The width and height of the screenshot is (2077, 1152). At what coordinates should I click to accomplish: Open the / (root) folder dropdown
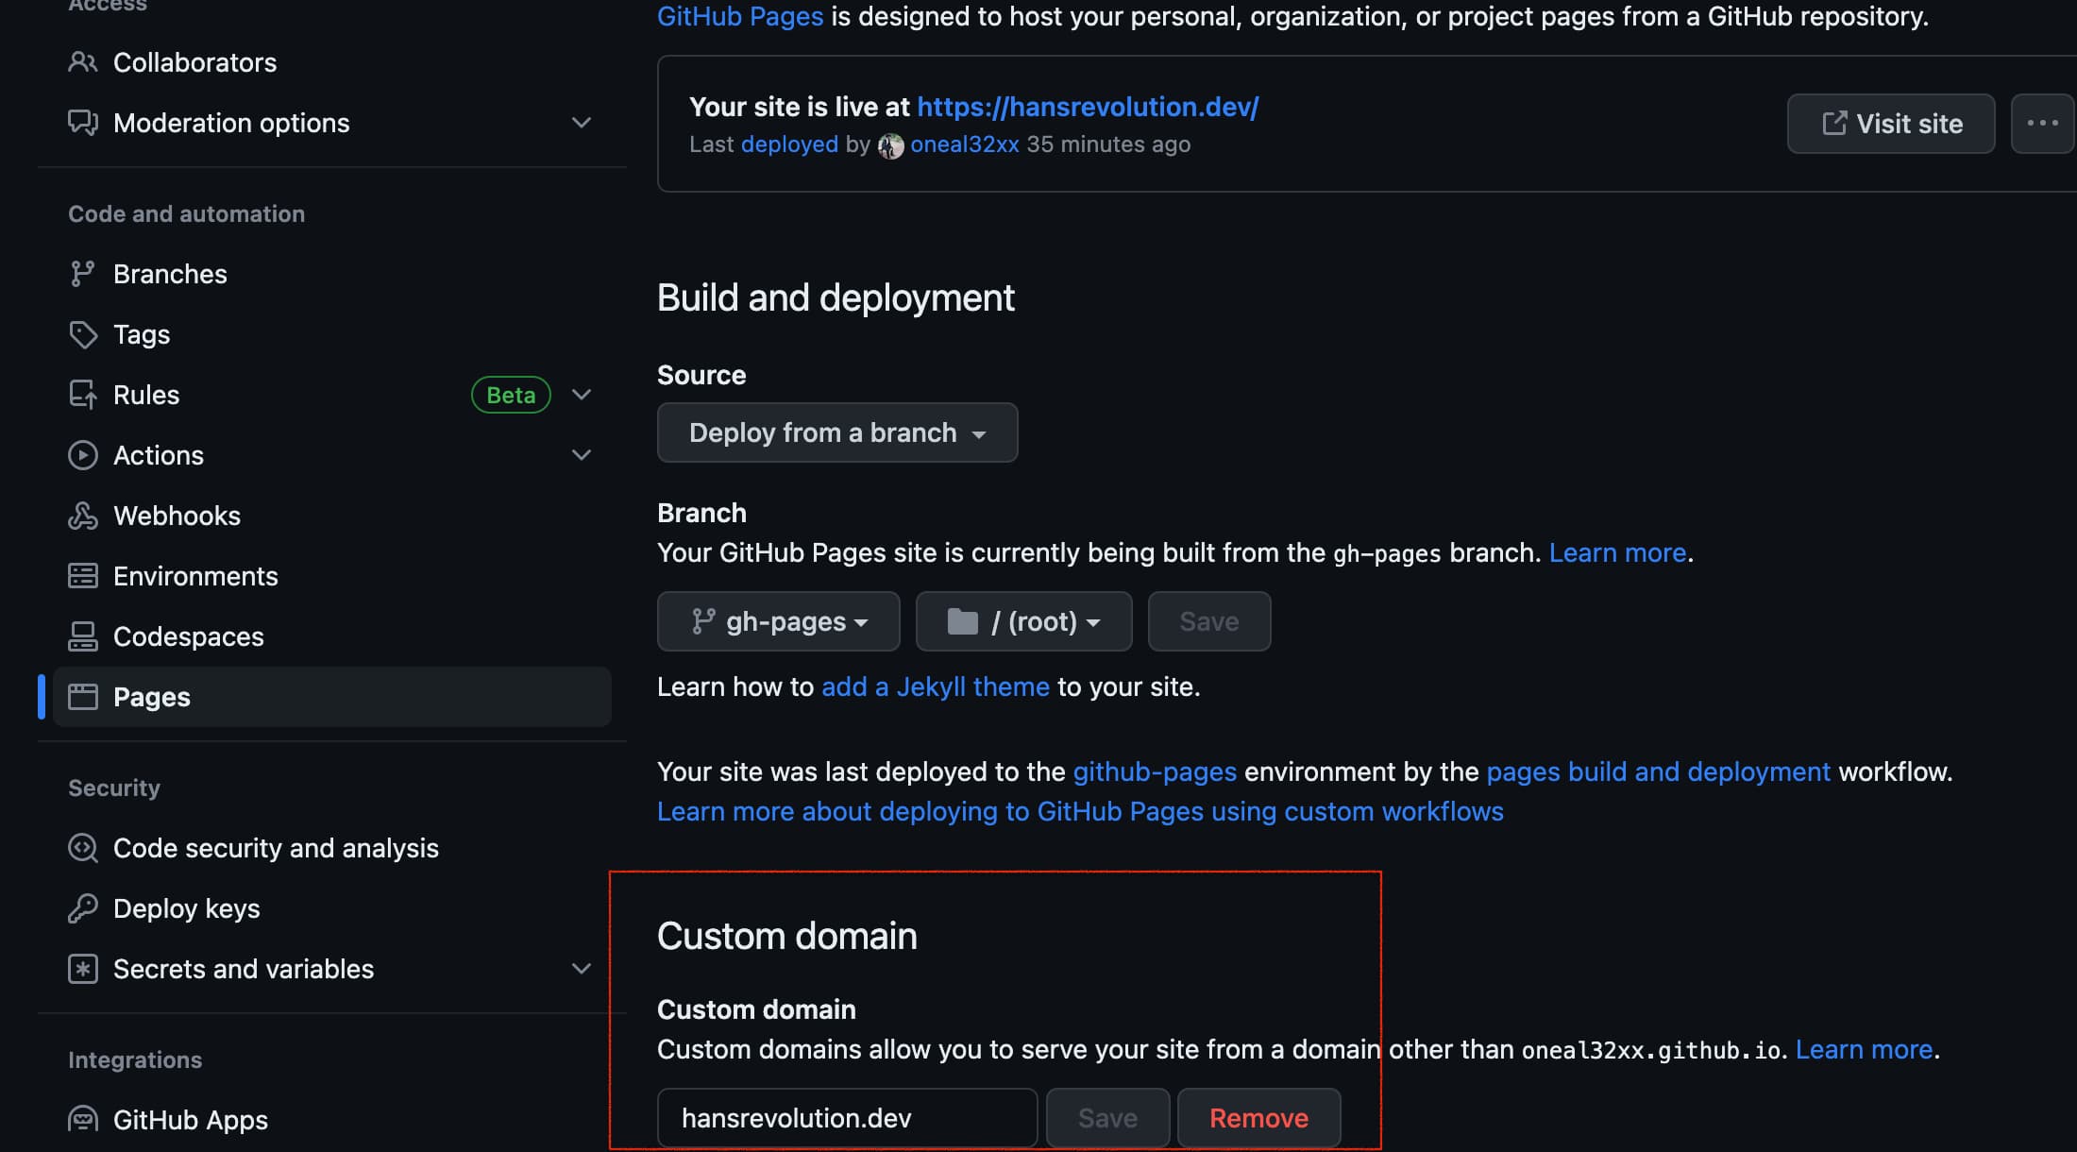[1024, 621]
